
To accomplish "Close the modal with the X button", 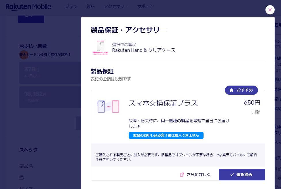I will [270, 10].
